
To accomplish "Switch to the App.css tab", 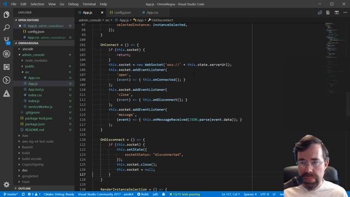I will [x=152, y=13].
